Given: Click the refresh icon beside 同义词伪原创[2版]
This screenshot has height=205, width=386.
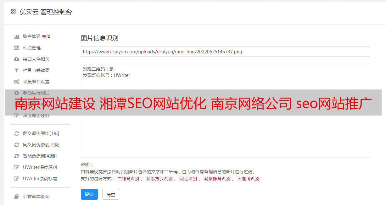Looking at the screenshot, I should (17, 145).
